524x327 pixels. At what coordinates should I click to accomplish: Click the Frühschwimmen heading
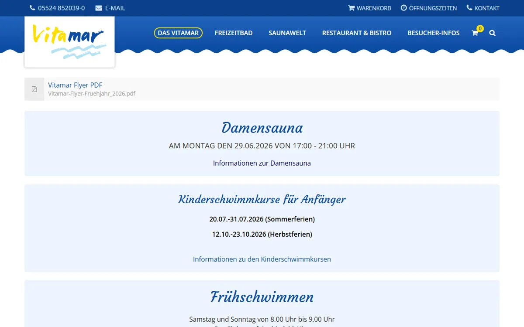[x=262, y=297]
